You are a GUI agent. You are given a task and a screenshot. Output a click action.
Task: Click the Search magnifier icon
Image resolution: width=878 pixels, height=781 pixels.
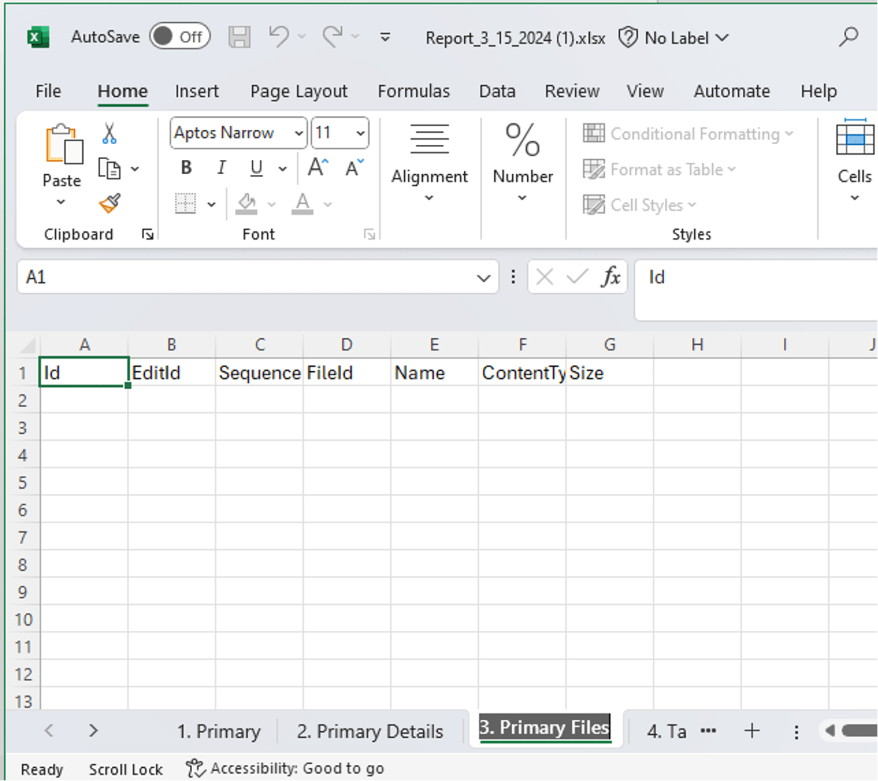coord(849,37)
